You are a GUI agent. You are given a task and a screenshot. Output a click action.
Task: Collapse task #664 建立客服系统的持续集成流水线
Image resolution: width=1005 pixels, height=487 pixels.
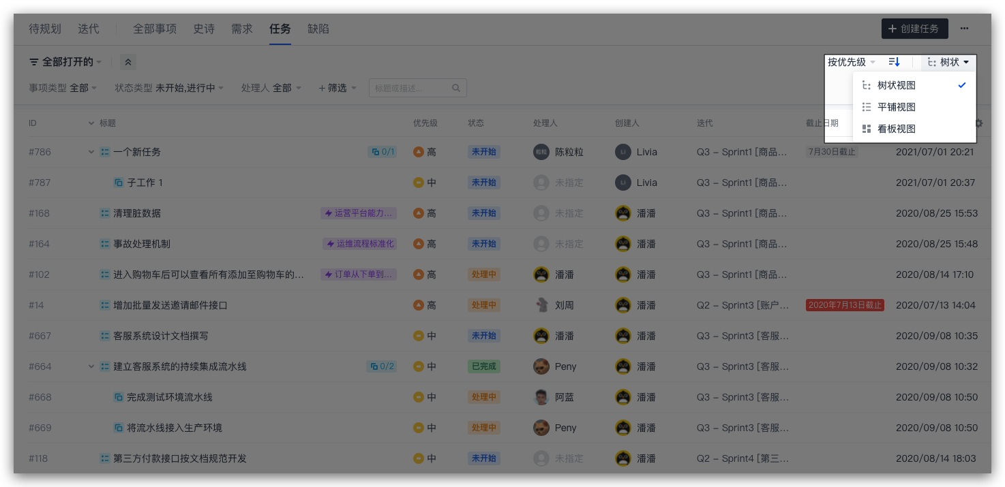coord(91,366)
